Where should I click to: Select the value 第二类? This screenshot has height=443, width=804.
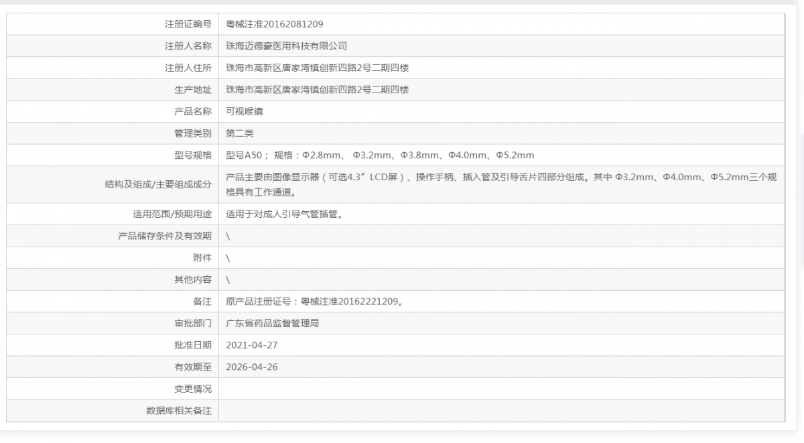pos(240,133)
